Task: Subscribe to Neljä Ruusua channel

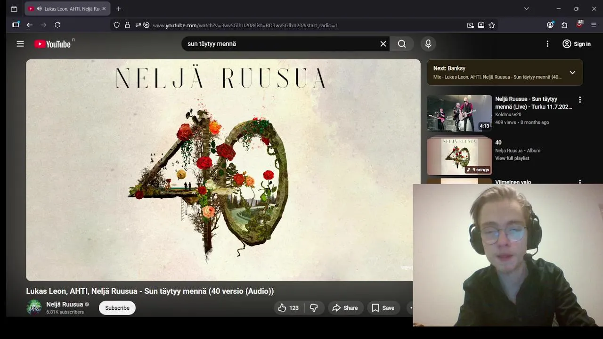Action: point(117,308)
